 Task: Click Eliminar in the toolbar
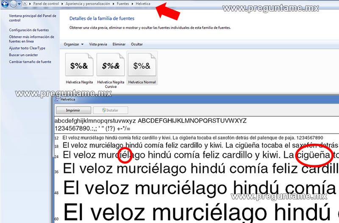coord(119,44)
